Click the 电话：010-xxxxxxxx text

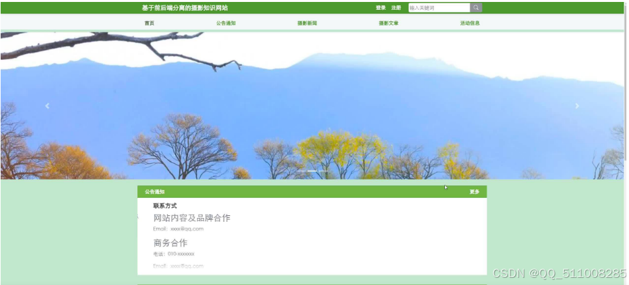point(174,254)
